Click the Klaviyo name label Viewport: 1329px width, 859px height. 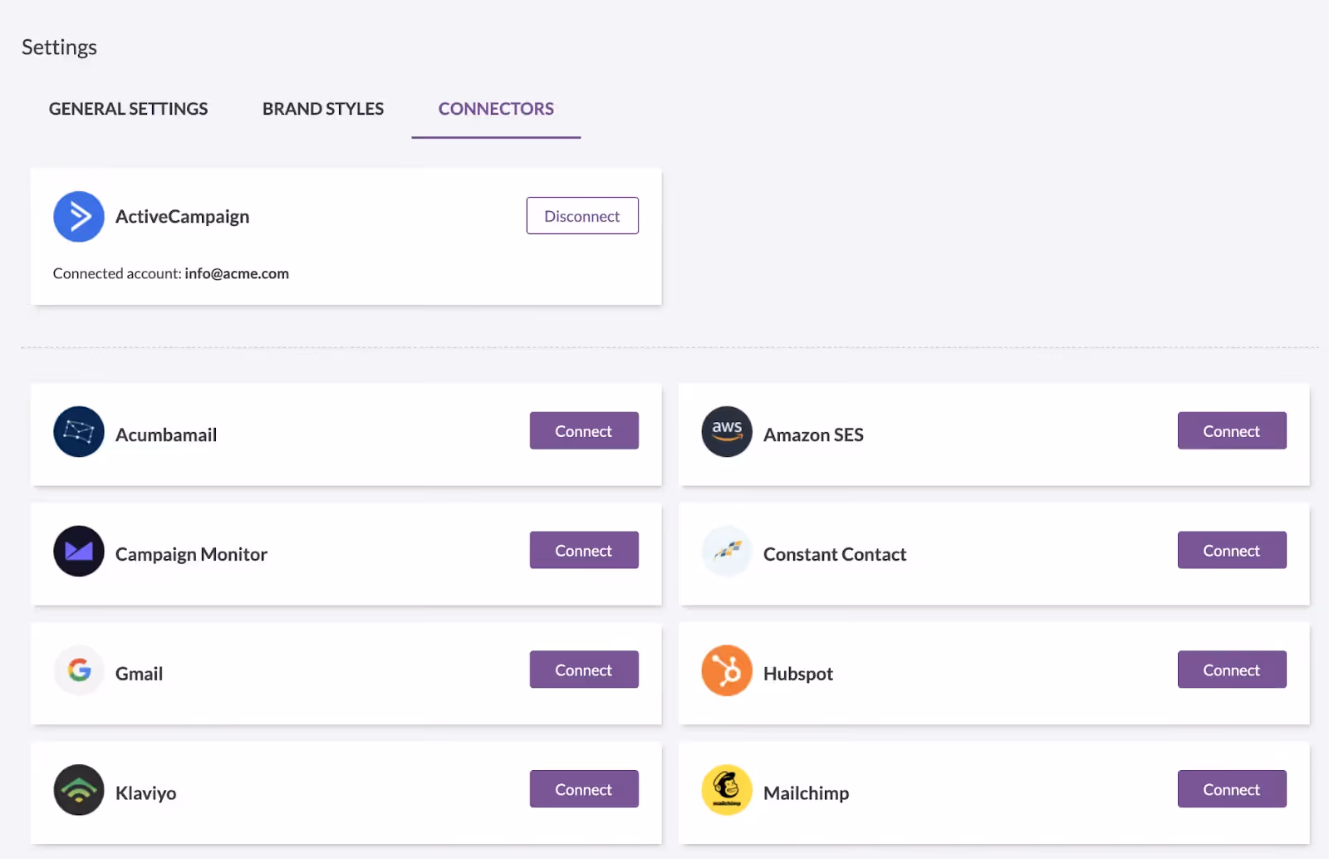pos(145,793)
